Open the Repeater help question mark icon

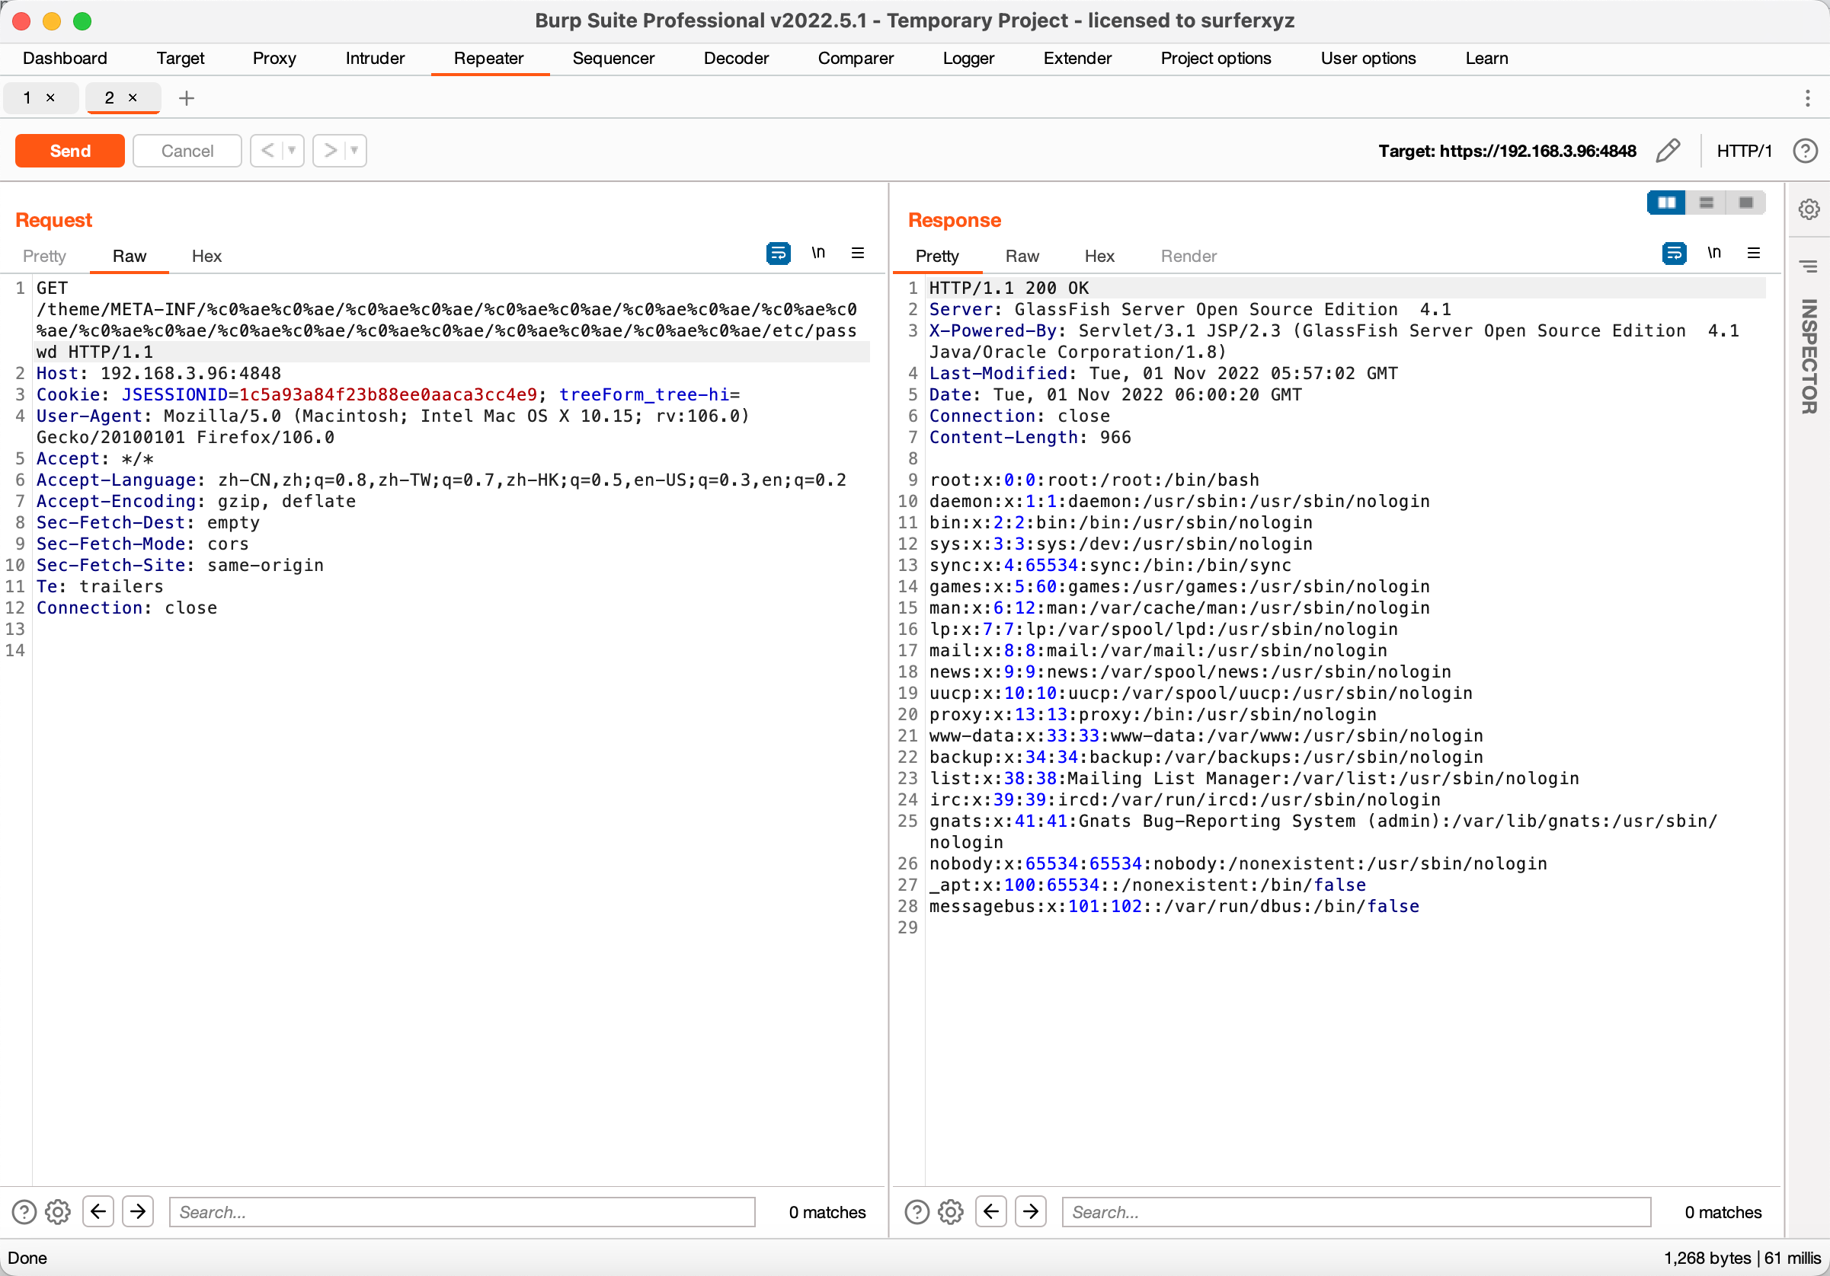(x=1805, y=151)
